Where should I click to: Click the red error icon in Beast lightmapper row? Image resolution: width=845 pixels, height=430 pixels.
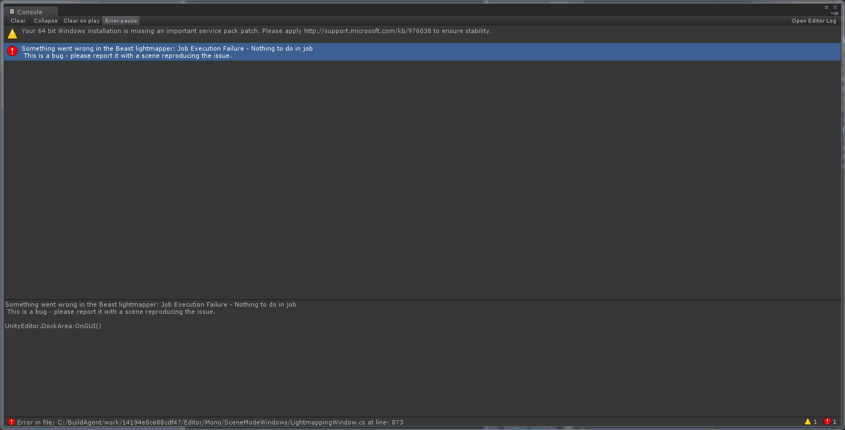pos(12,51)
